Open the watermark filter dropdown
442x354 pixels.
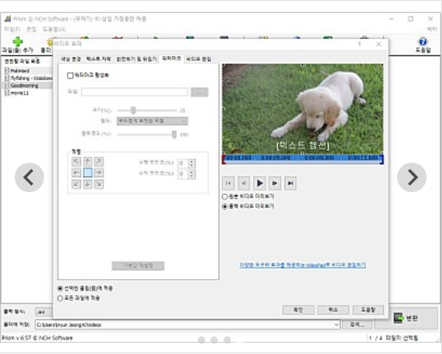[x=152, y=121]
